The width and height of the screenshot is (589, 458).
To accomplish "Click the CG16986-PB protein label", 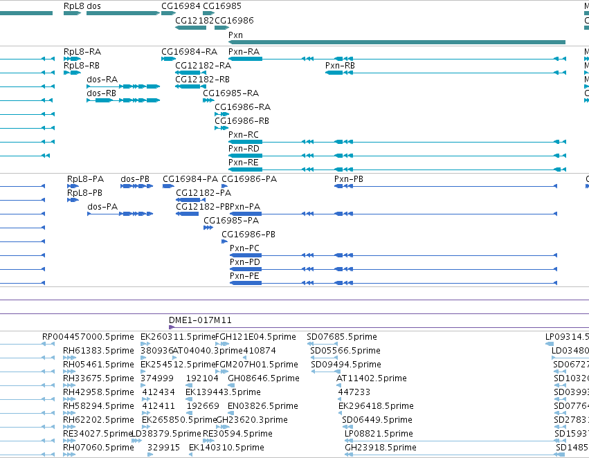I will point(248,235).
